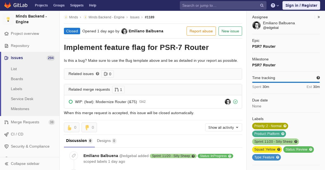
Task: Click the related merge requests count badge
Action: (118, 90)
